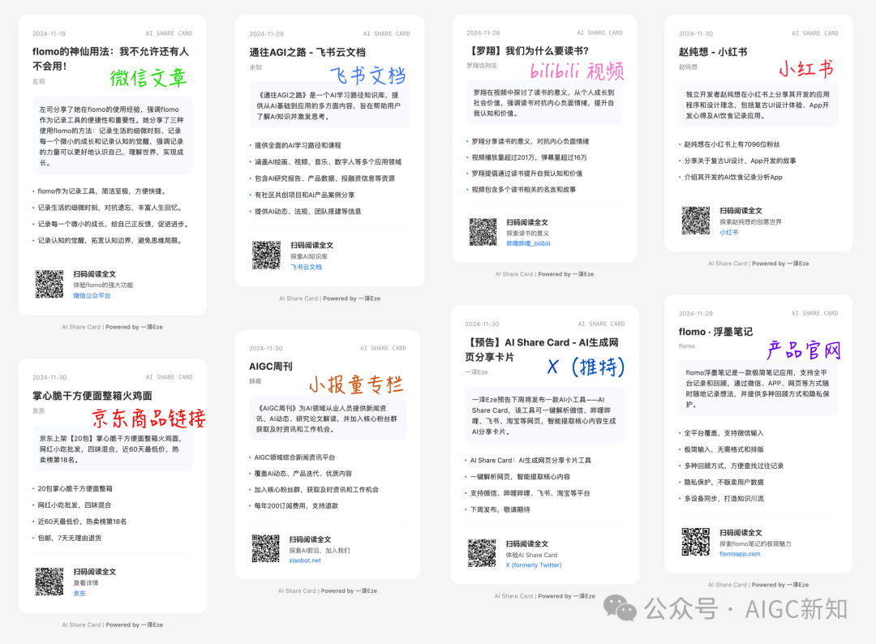Click bullet 视频播放量超过201万，弹幕量超过16万

[x=529, y=157]
